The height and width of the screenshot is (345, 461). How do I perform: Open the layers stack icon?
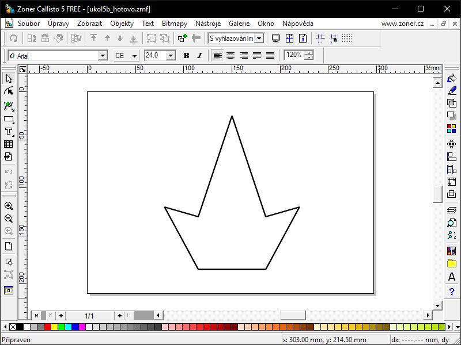pos(452,210)
